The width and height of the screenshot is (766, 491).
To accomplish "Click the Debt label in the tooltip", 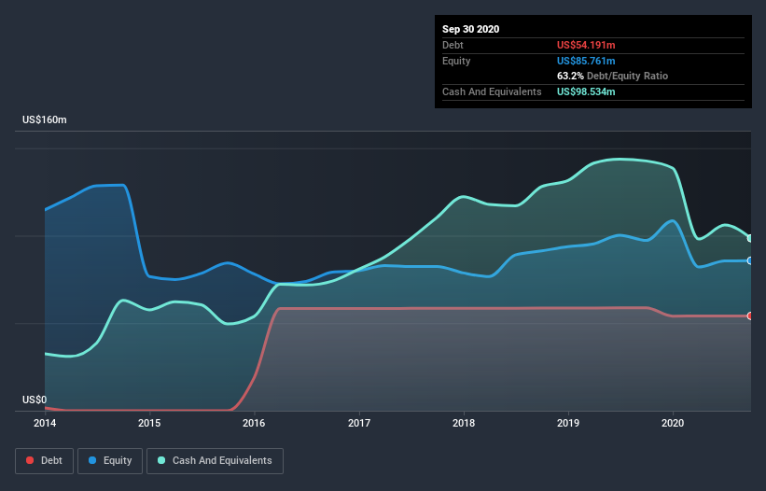I will click(x=453, y=45).
